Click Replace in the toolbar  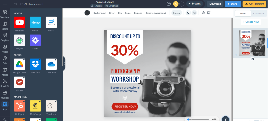138,13
